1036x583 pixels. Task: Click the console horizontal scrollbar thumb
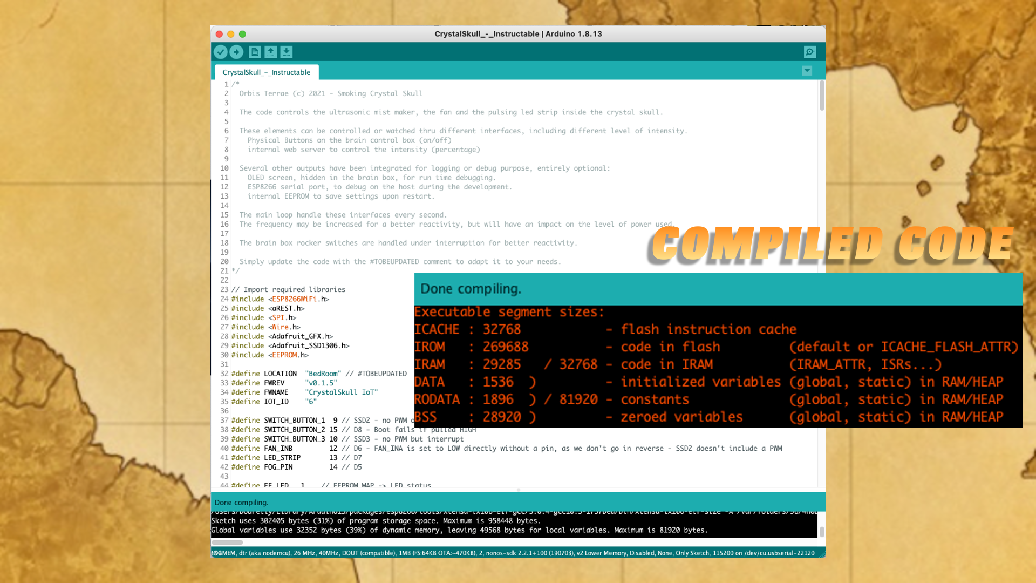click(227, 542)
